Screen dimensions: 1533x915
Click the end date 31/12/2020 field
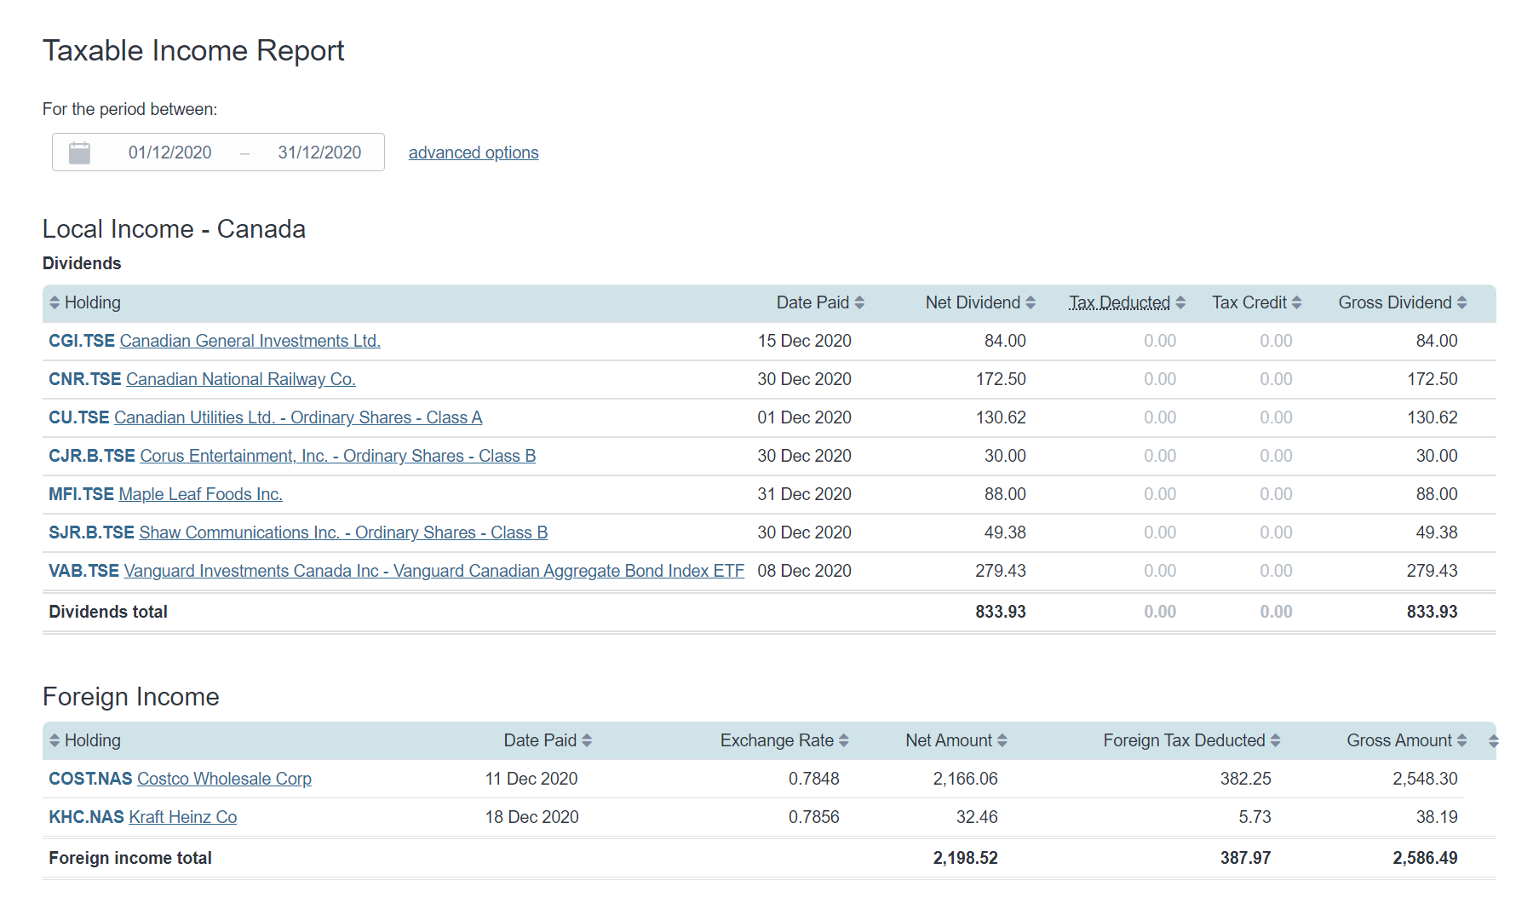(x=319, y=152)
